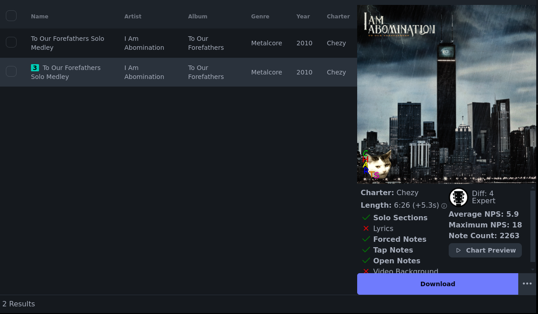Click artist I Am Abomination in first row
This screenshot has height=314, width=538.
coord(144,43)
